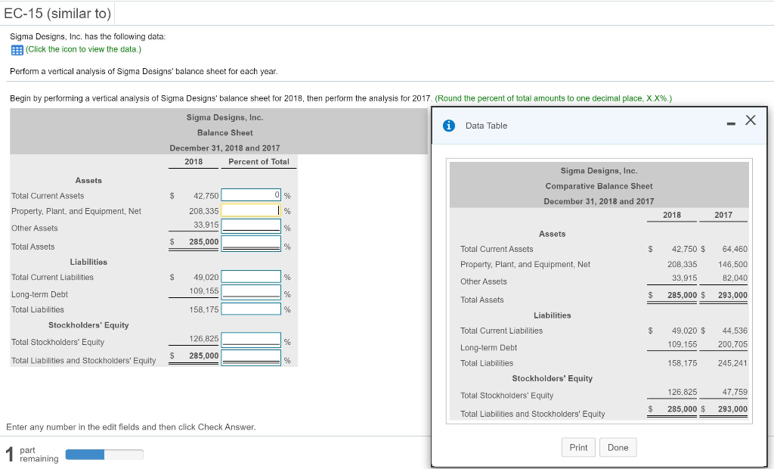Screen dimensions: 774x469
Task: Click the 1 part remaining label
Action: (x=32, y=454)
